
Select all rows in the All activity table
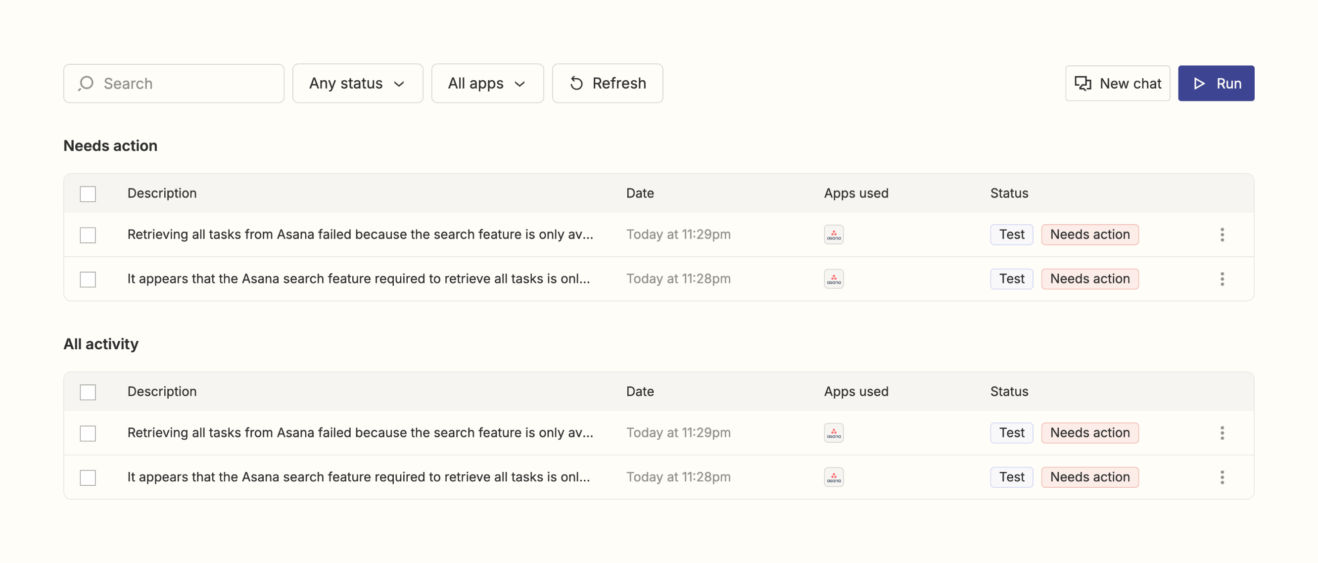(88, 392)
